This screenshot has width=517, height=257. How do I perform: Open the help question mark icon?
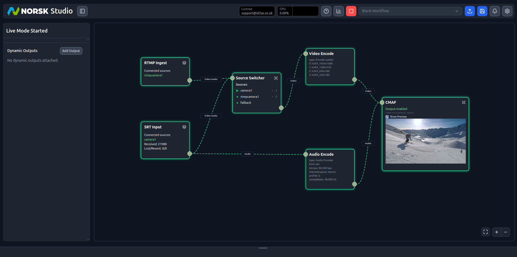click(326, 11)
